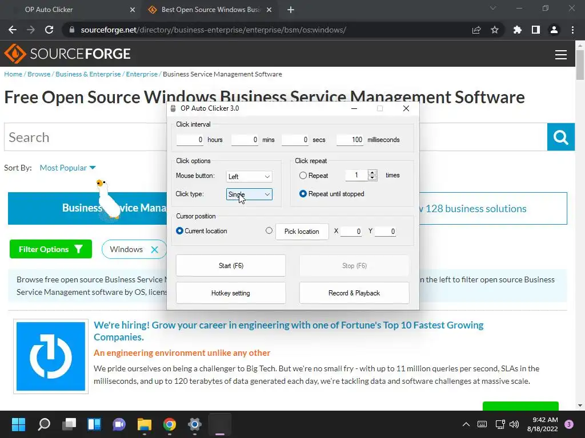Open taskbar Search
The width and height of the screenshot is (585, 438).
(44, 424)
